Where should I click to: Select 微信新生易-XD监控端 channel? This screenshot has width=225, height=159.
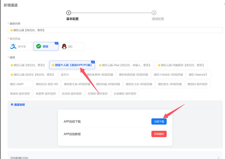point(77,84)
